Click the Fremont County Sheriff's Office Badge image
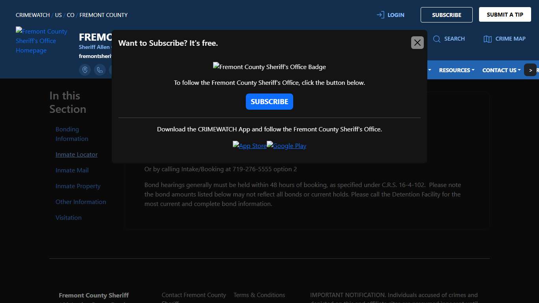This screenshot has height=303, width=539. pos(269,67)
